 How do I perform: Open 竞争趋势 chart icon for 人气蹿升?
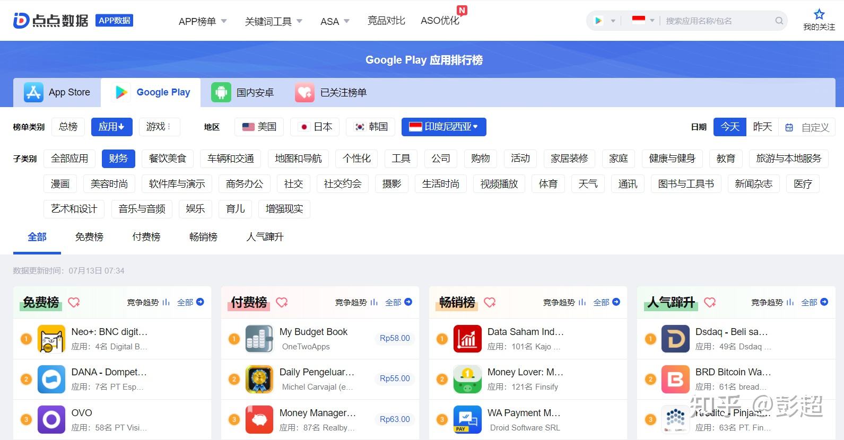pos(790,302)
